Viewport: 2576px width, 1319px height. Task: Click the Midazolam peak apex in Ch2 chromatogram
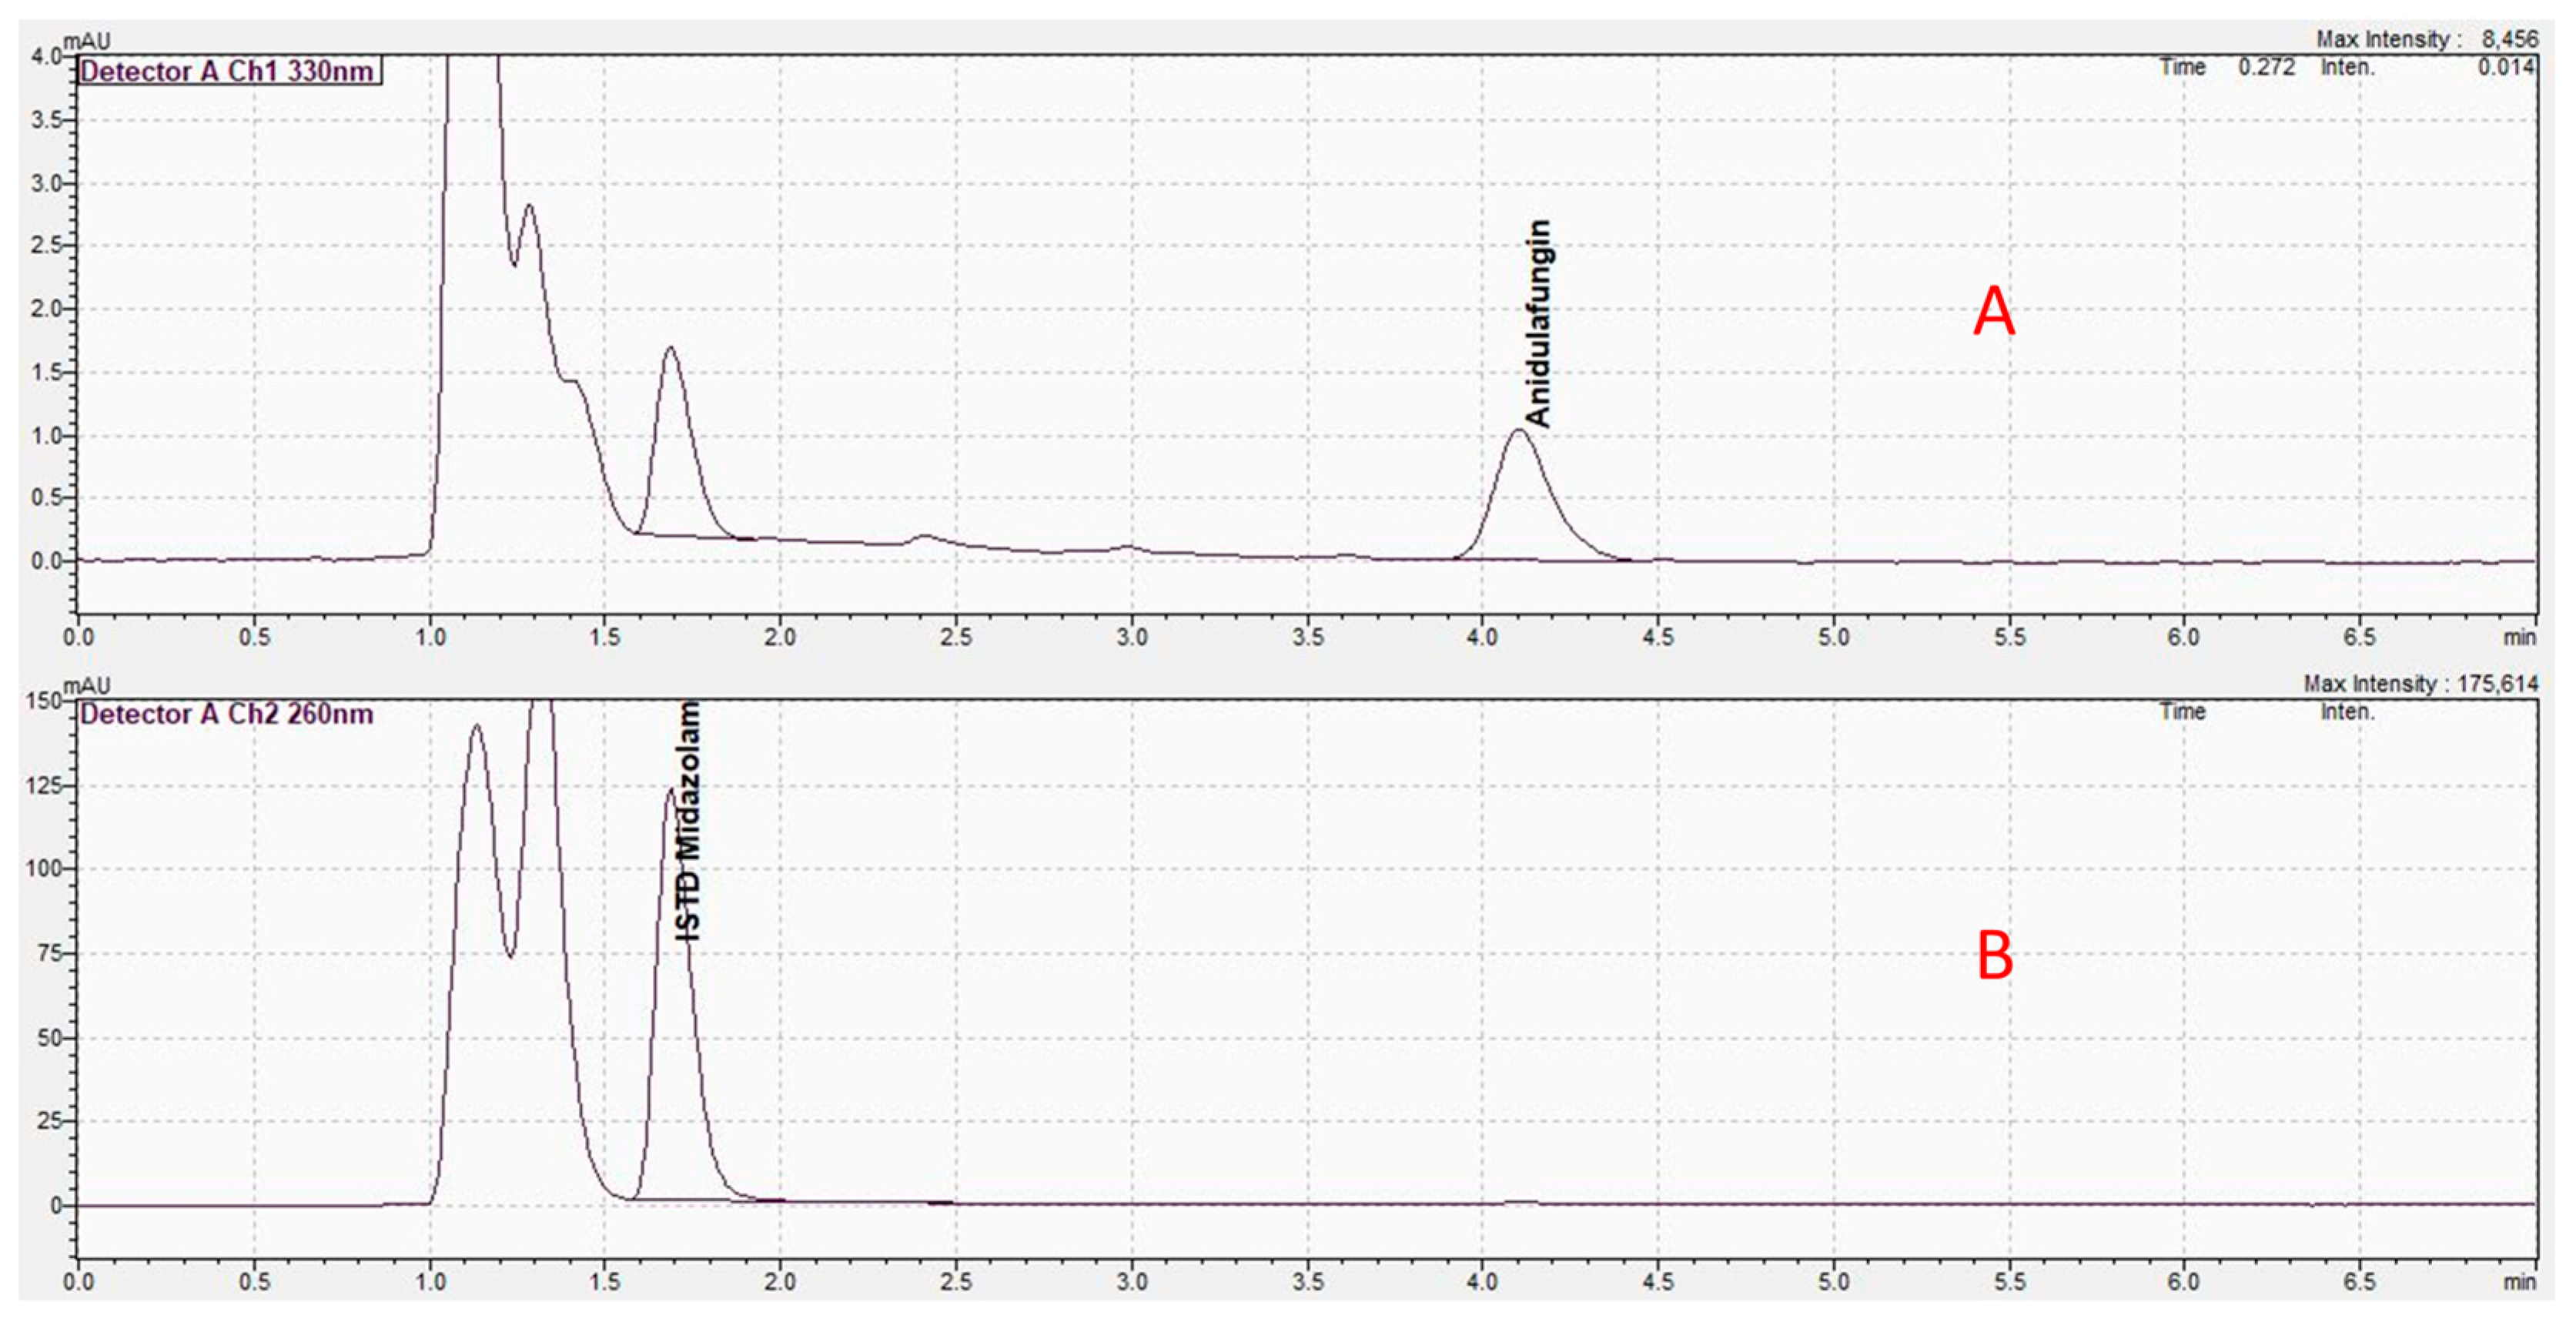(670, 790)
